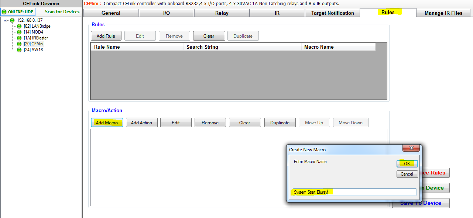Switch to the General tab

coord(111,13)
